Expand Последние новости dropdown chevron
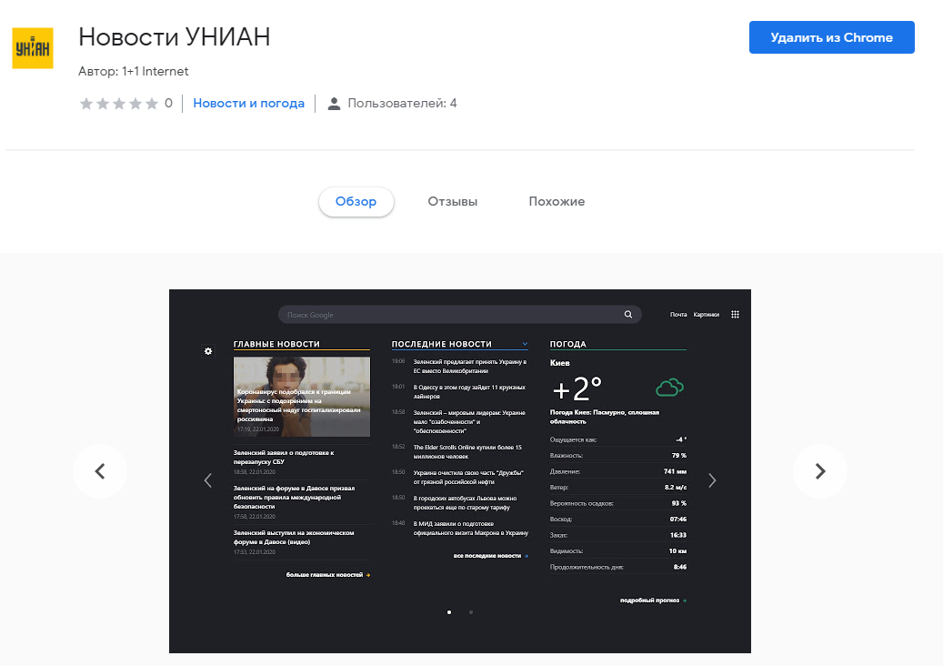 click(x=525, y=344)
